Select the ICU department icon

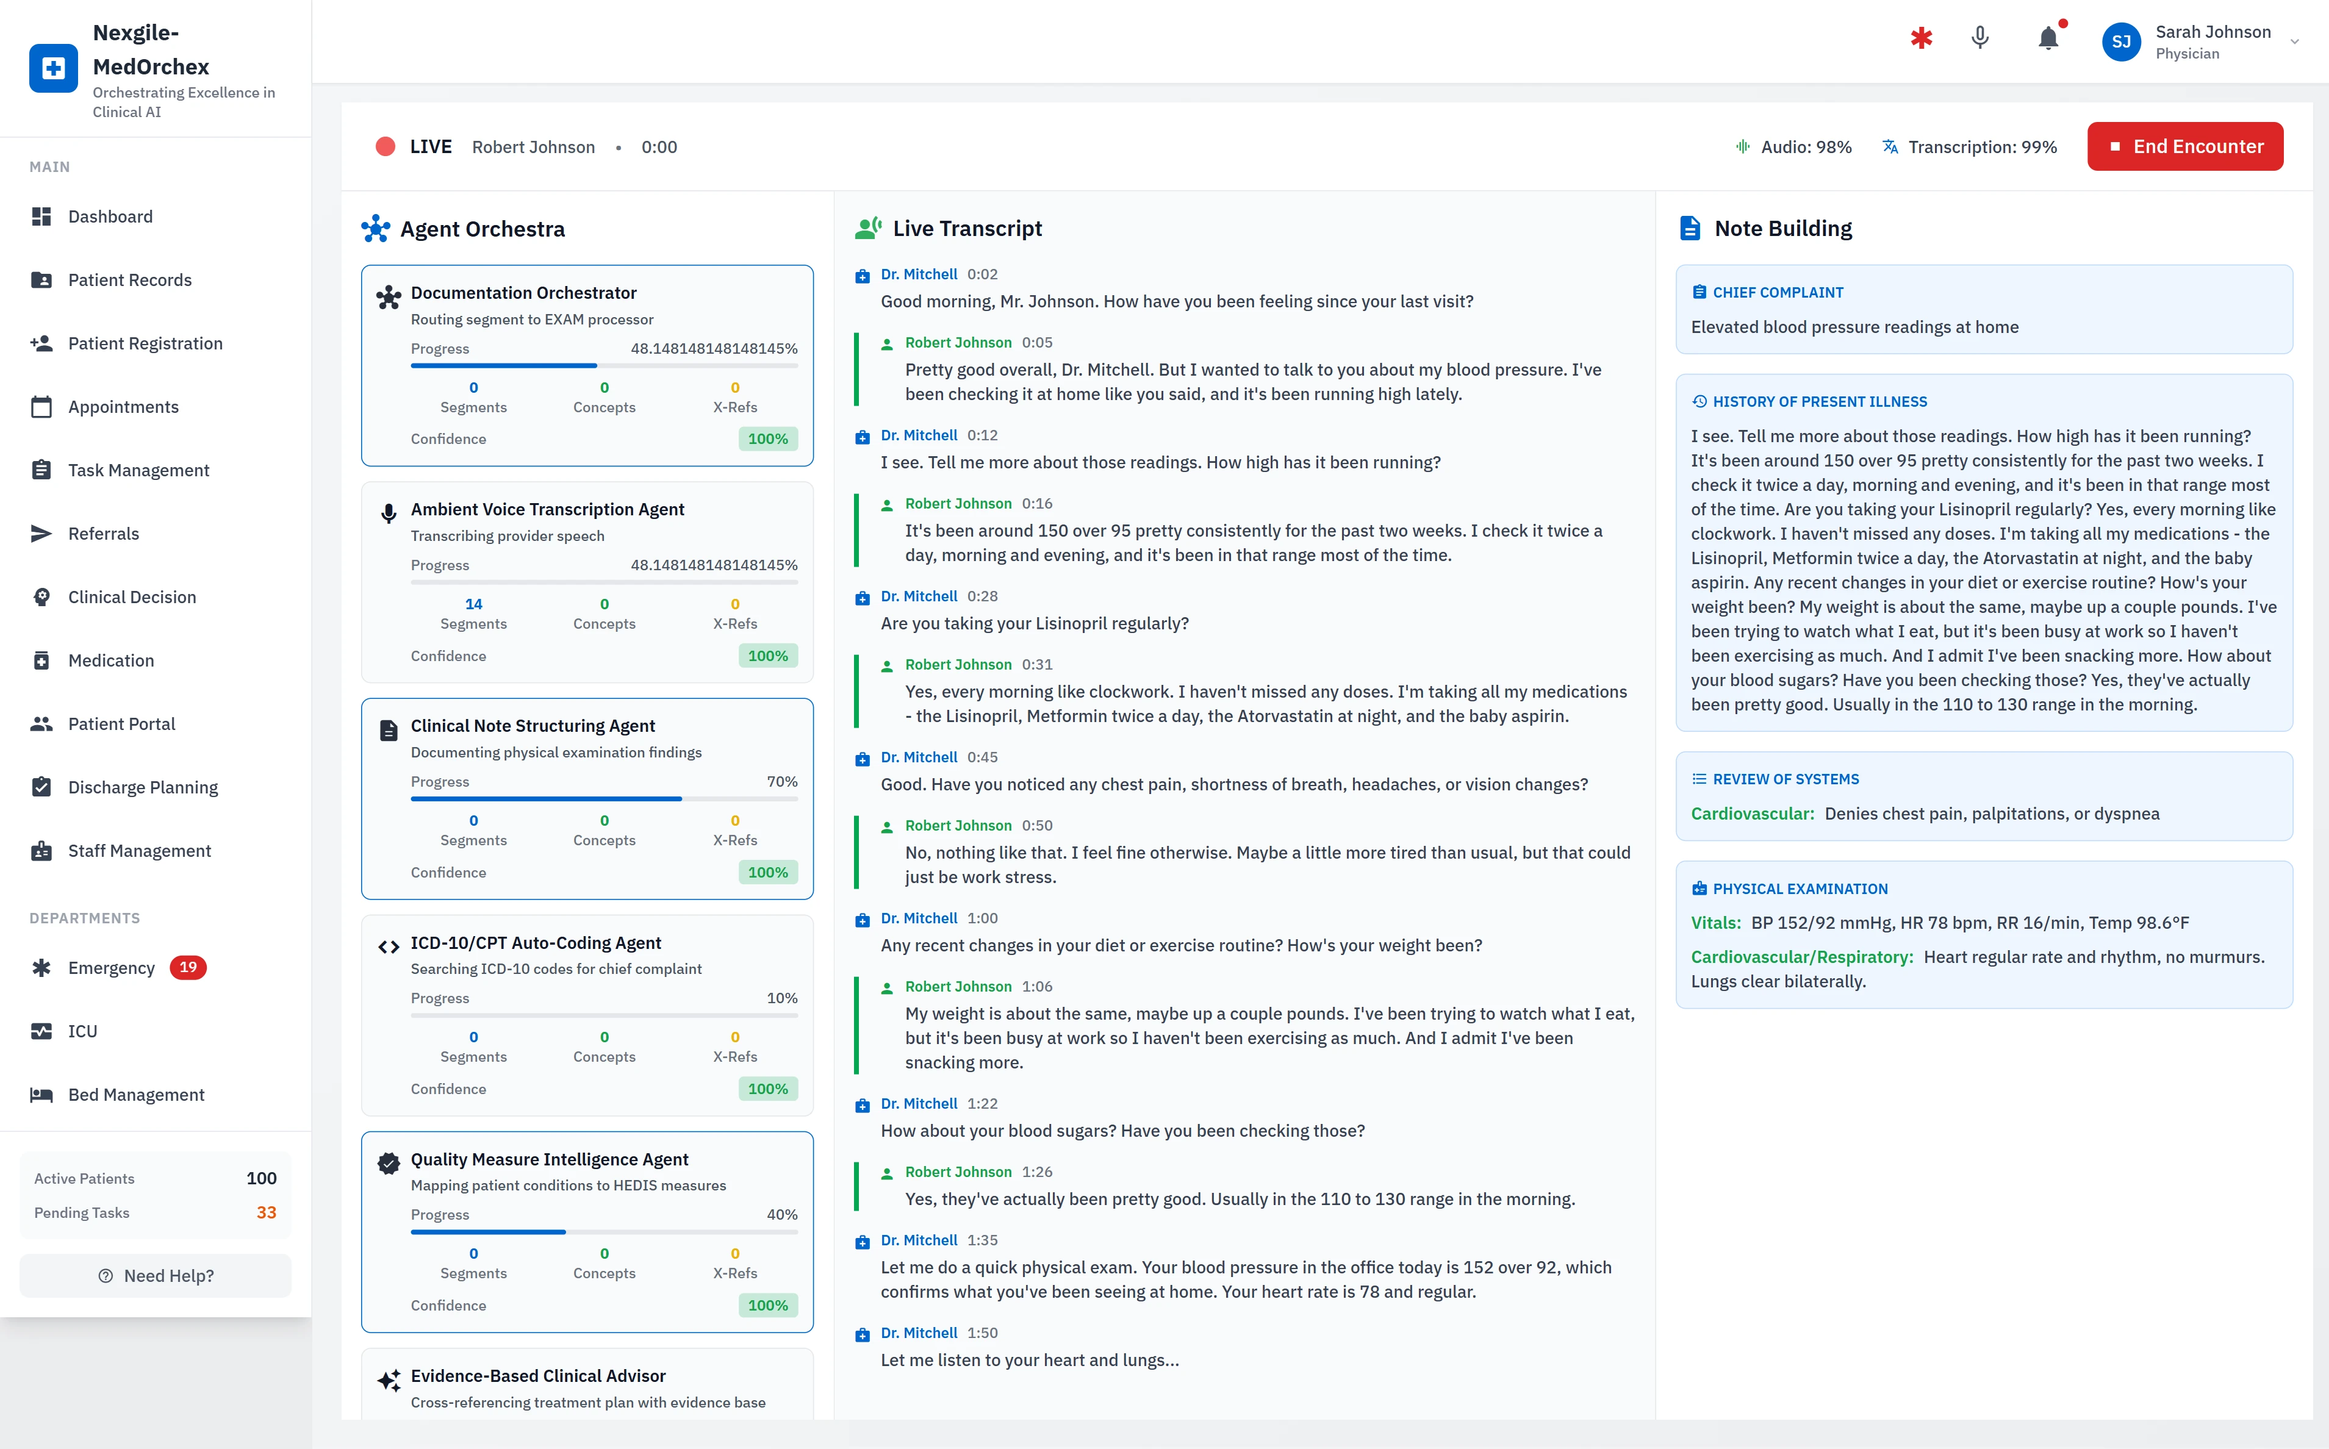point(42,1031)
